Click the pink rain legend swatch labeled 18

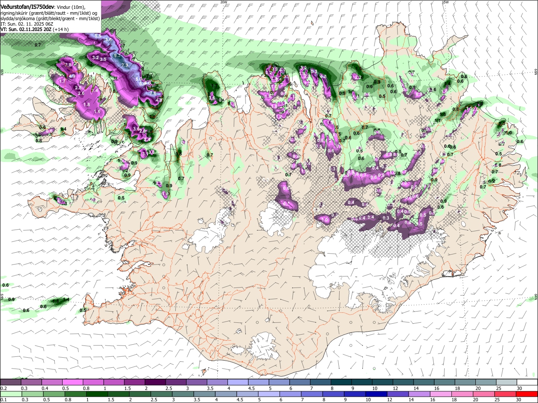(x=463, y=394)
